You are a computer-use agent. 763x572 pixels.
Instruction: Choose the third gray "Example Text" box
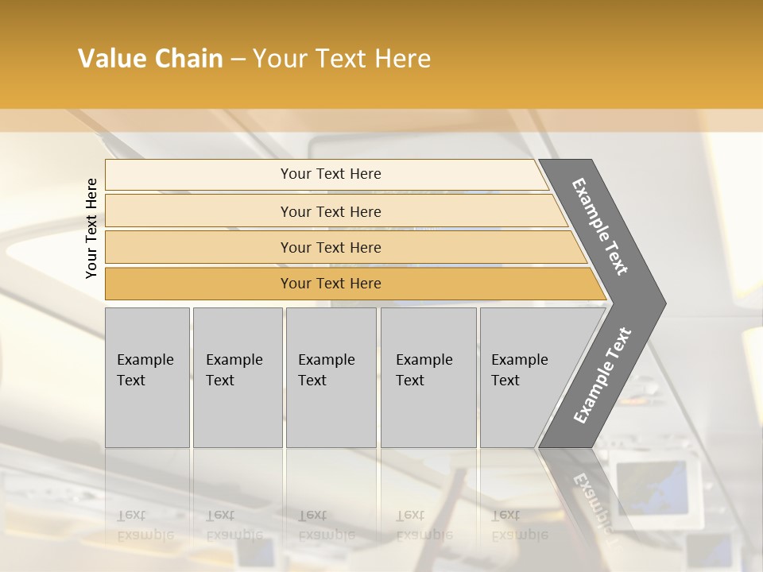[331, 377]
